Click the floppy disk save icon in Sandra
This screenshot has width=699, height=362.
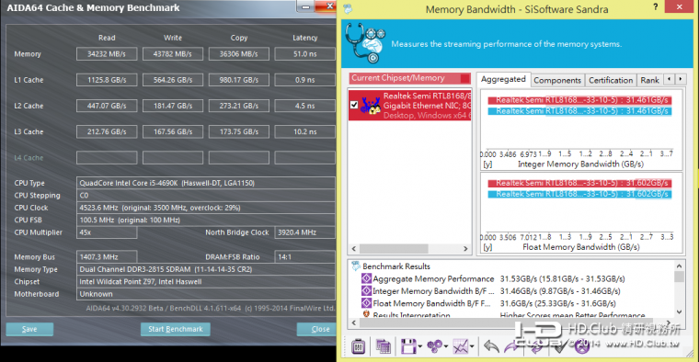tap(407, 346)
